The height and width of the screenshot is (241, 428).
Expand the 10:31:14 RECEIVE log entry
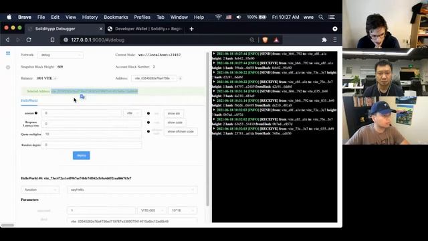point(214,100)
